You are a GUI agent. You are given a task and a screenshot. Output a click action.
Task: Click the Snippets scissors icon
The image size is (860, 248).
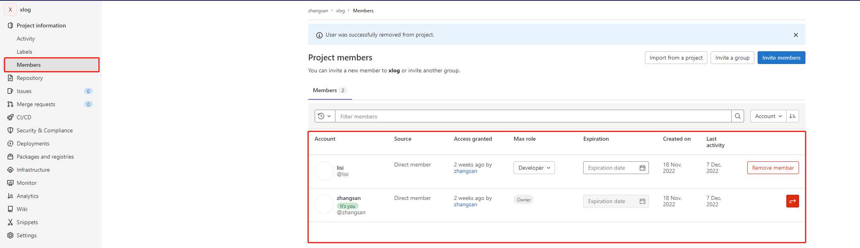pyautogui.click(x=10, y=222)
